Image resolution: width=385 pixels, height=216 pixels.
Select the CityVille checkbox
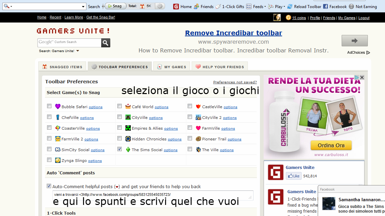click(120, 117)
